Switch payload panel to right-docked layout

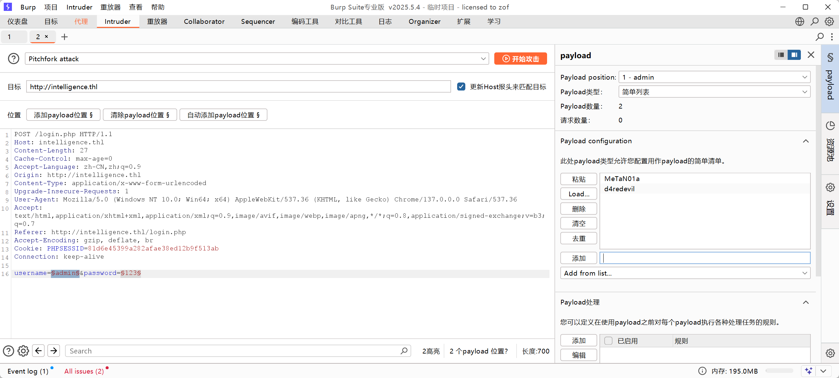click(794, 55)
